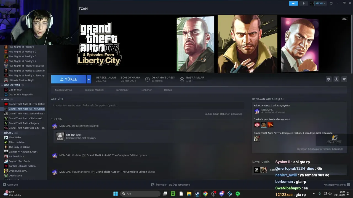Open first avatar under 3 arkadaşınız oynadı
Image resolution: width=353 pixels, height=198 pixels.
257,125
